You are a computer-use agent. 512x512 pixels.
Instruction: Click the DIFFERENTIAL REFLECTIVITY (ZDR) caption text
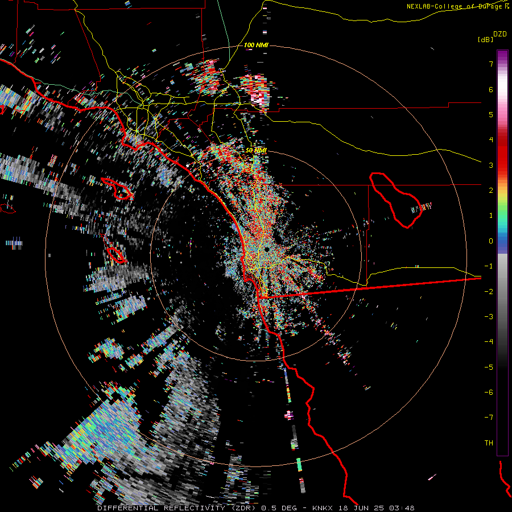178,508
